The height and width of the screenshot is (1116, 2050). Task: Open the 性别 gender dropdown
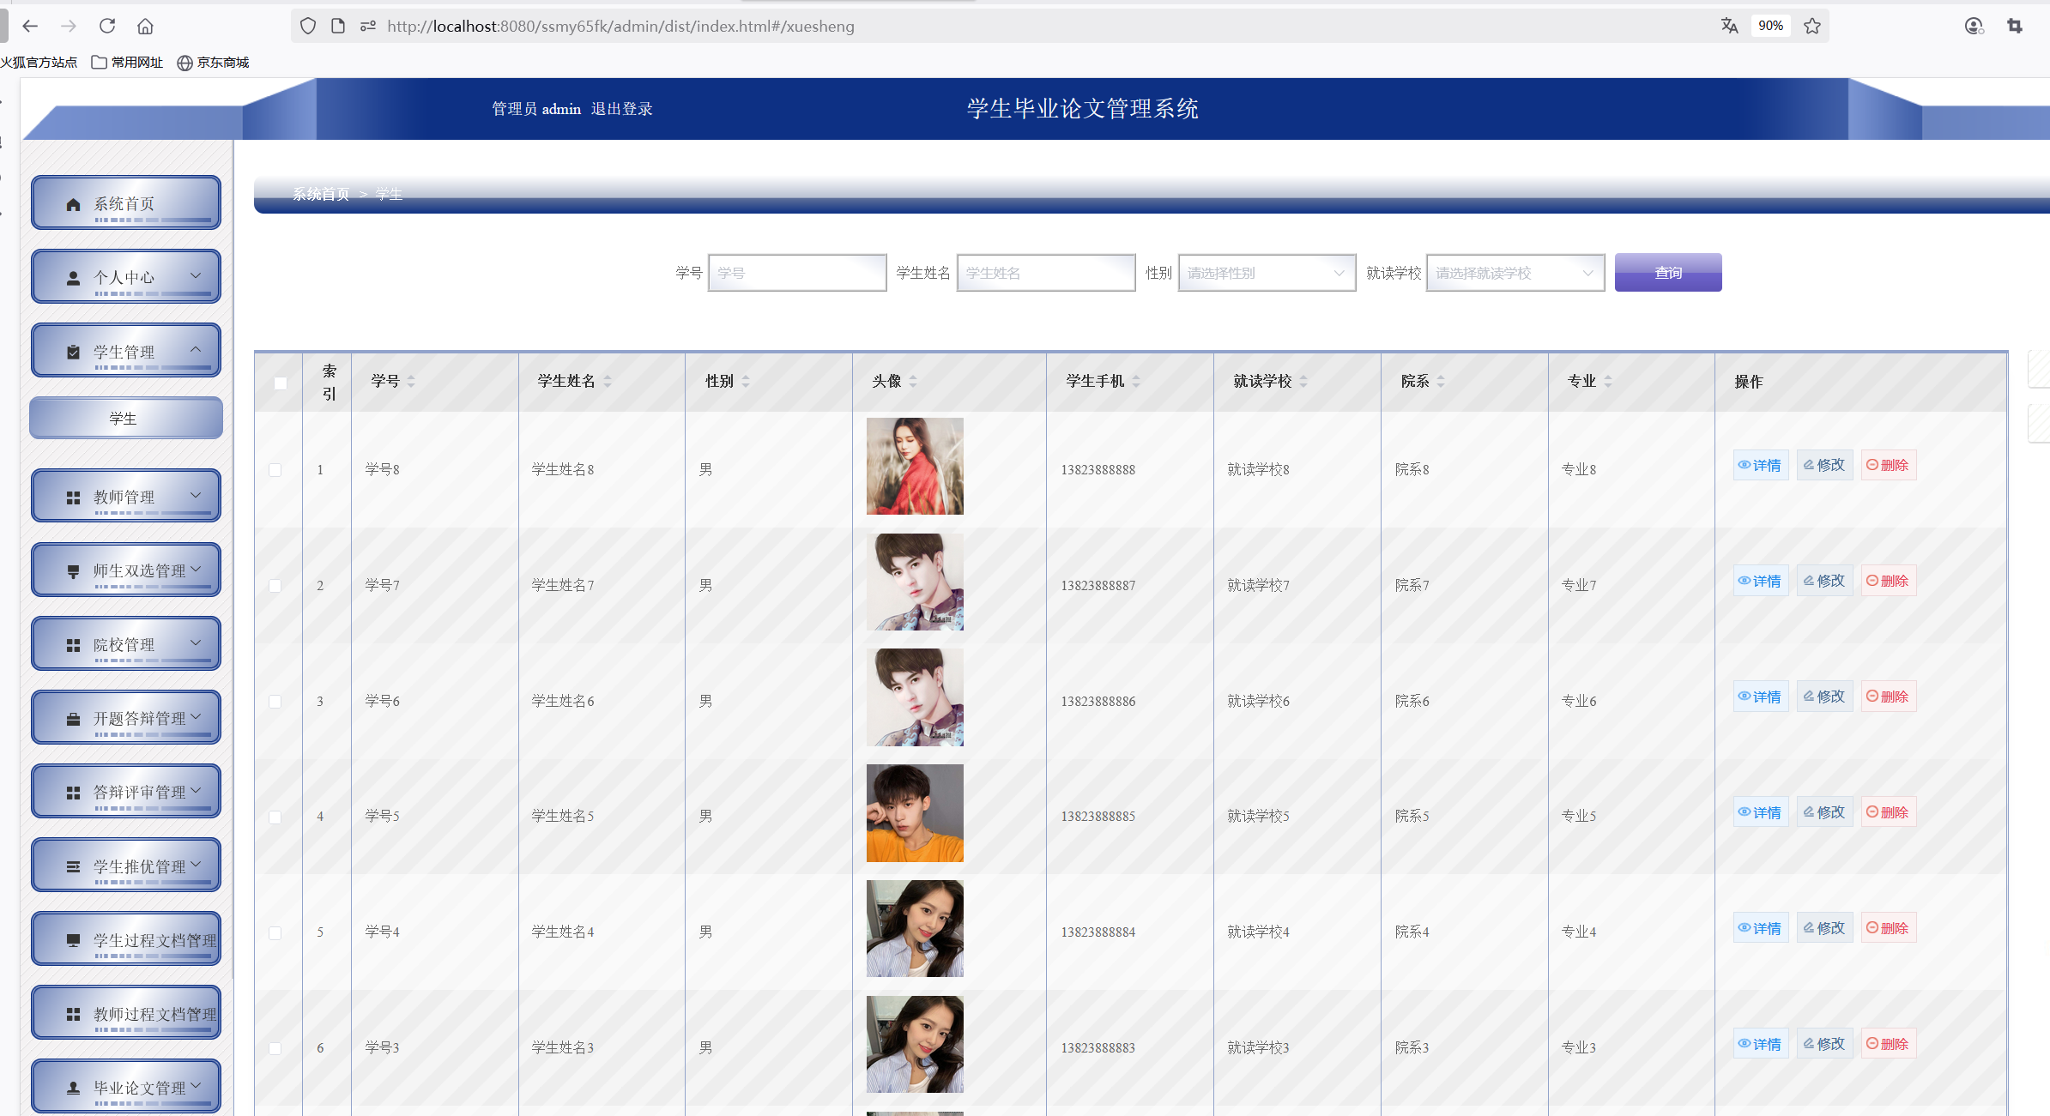point(1266,273)
